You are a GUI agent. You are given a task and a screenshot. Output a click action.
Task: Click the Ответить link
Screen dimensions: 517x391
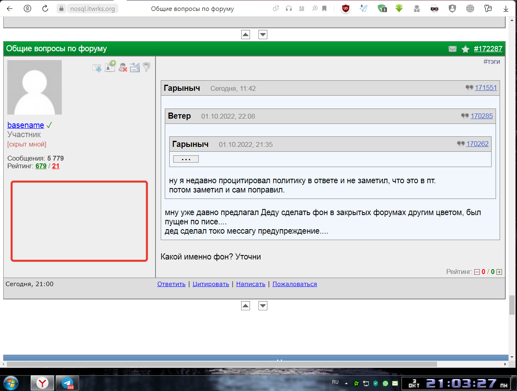[x=171, y=284]
